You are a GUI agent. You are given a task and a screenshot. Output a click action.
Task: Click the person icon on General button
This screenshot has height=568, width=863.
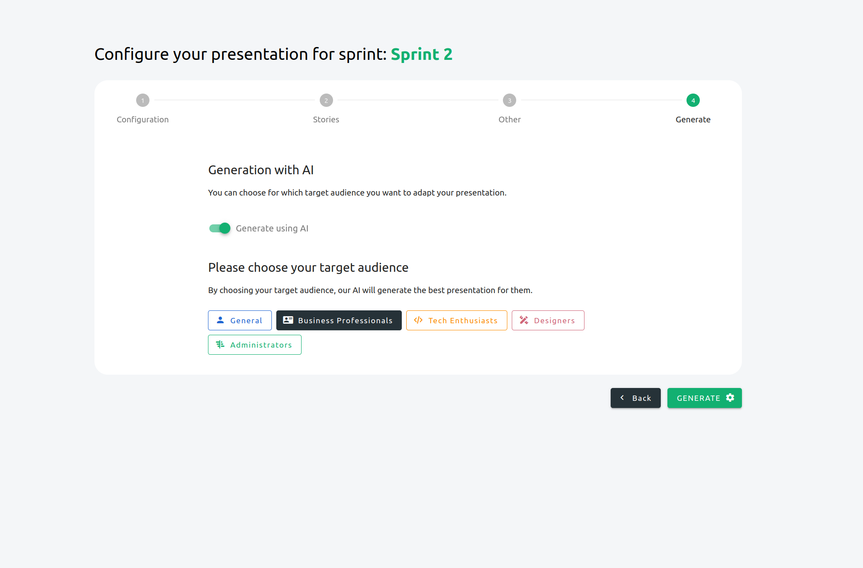click(x=220, y=320)
